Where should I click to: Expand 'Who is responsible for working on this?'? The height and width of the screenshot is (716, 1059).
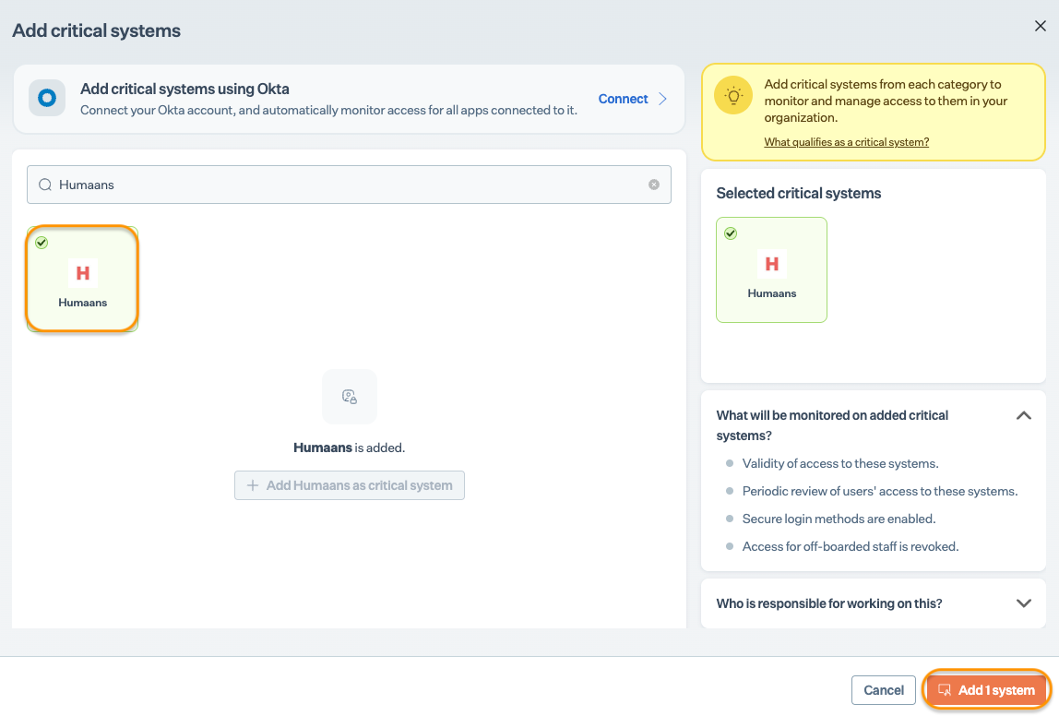1023,603
